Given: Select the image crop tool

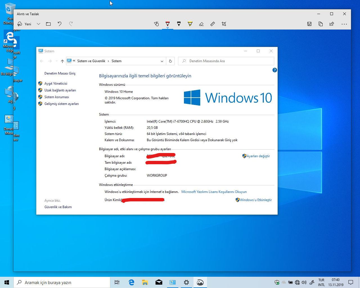Looking at the screenshot, I should point(224,24).
